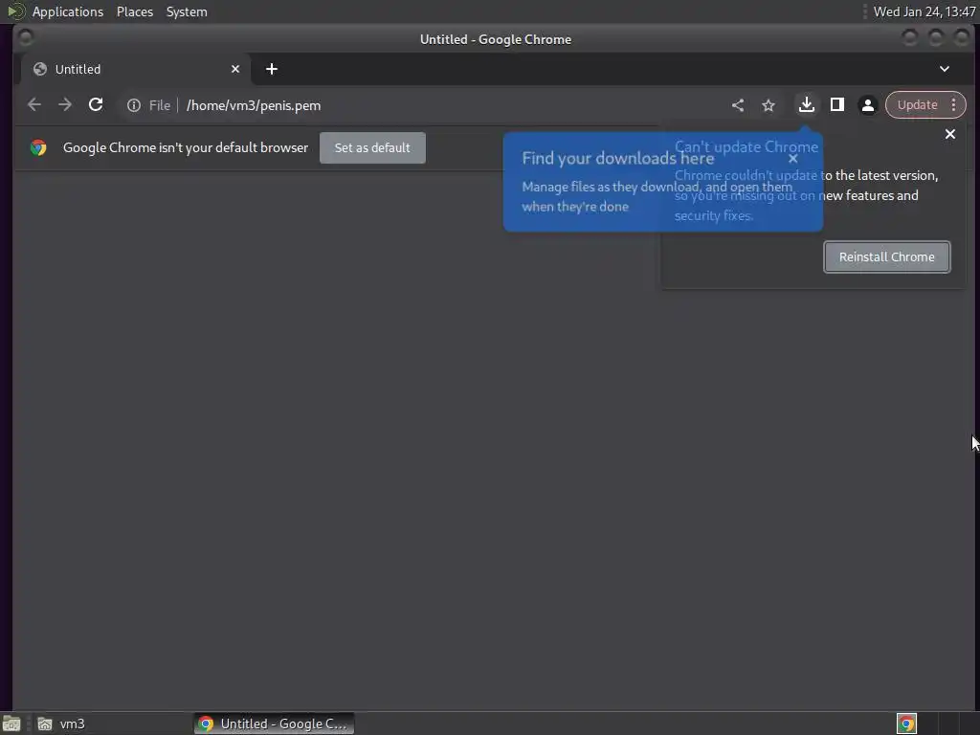Screen dimensions: 980x735
Task: Bookmark this tab with the star icon
Action: pos(768,105)
